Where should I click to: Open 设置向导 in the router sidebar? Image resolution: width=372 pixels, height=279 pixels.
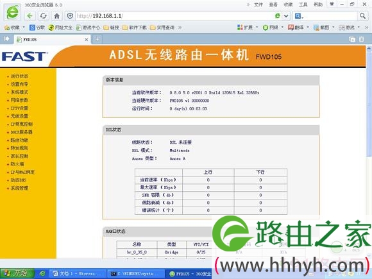pos(19,84)
